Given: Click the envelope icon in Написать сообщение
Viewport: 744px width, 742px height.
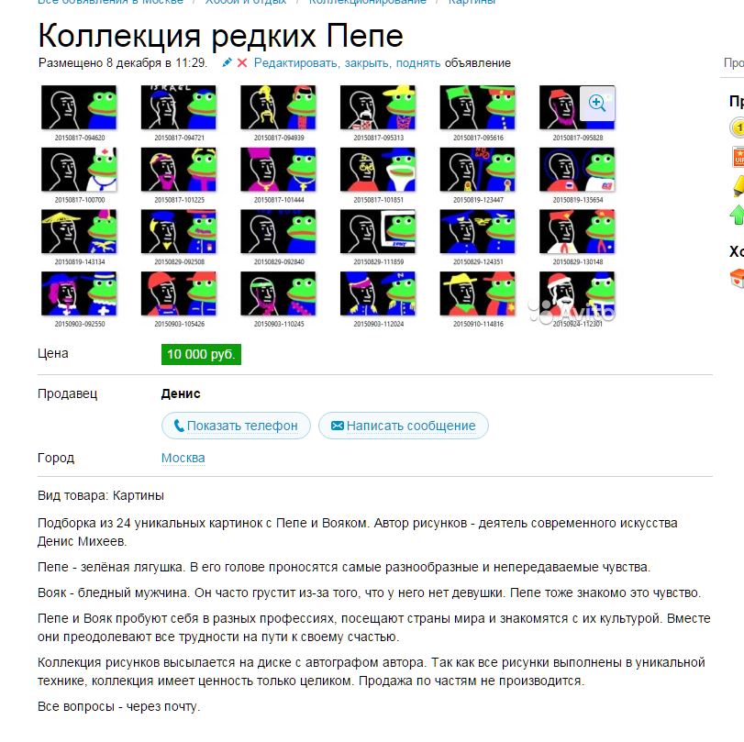Looking at the screenshot, I should (x=338, y=426).
